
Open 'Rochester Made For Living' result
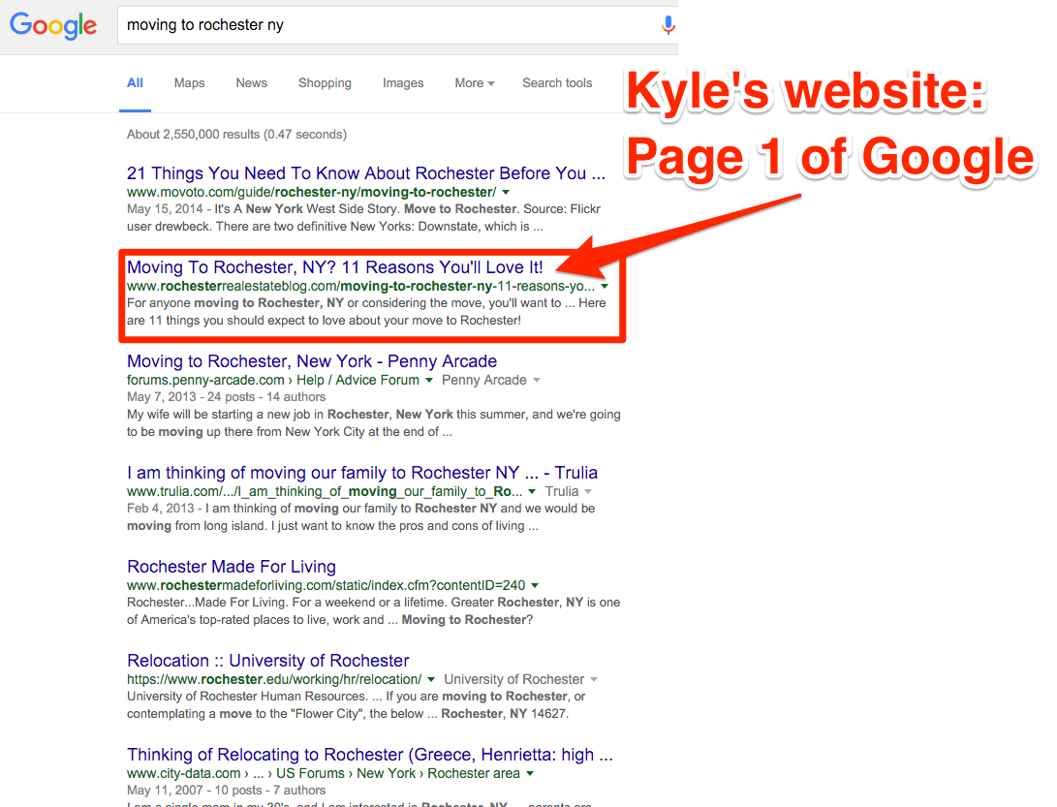232,567
